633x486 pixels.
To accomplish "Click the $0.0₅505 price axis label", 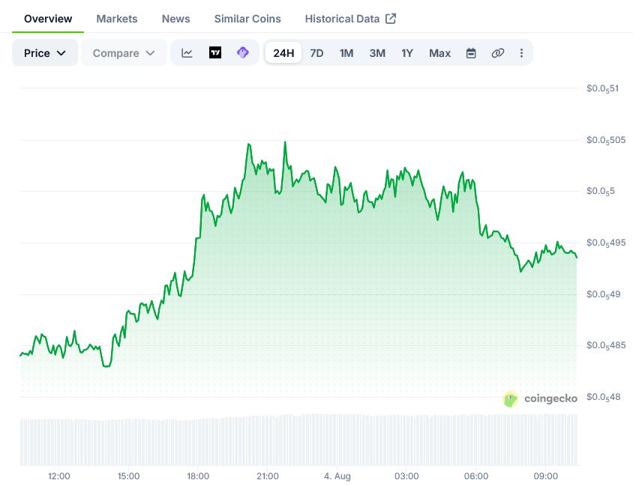I will click(606, 140).
